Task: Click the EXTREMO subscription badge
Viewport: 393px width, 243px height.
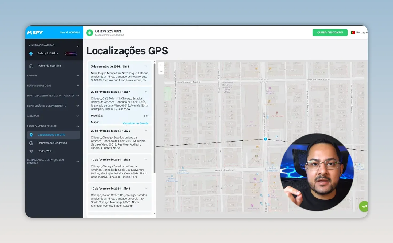Action: [71, 53]
